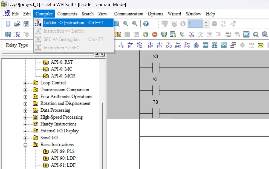This screenshot has width=269, height=169.
Task: Select API-0: MCR tree item
Action: click(x=63, y=76)
